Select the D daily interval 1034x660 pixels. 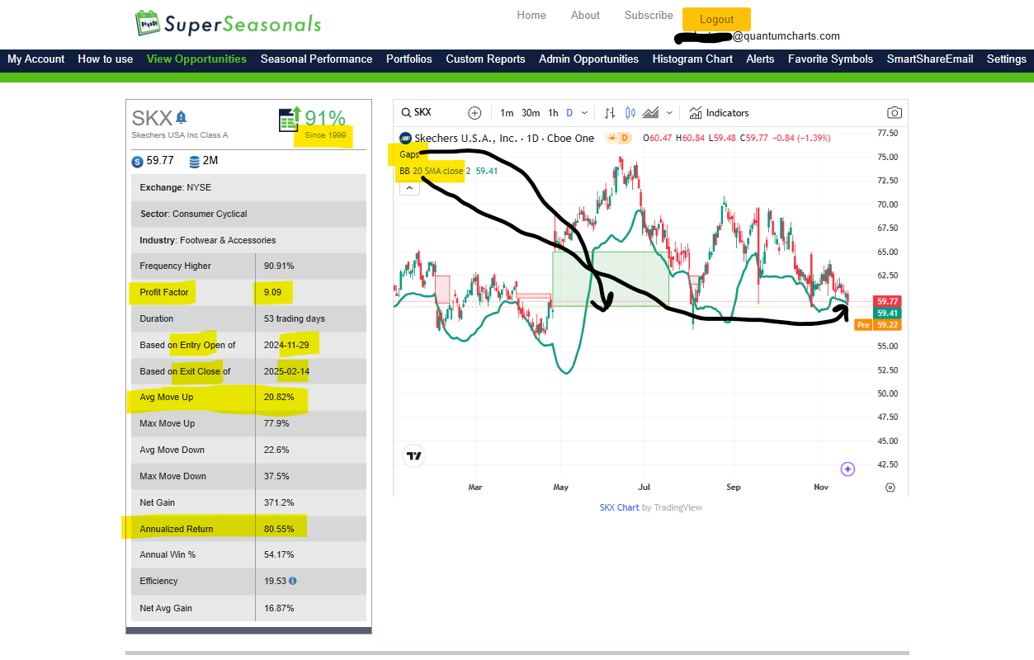pos(569,113)
